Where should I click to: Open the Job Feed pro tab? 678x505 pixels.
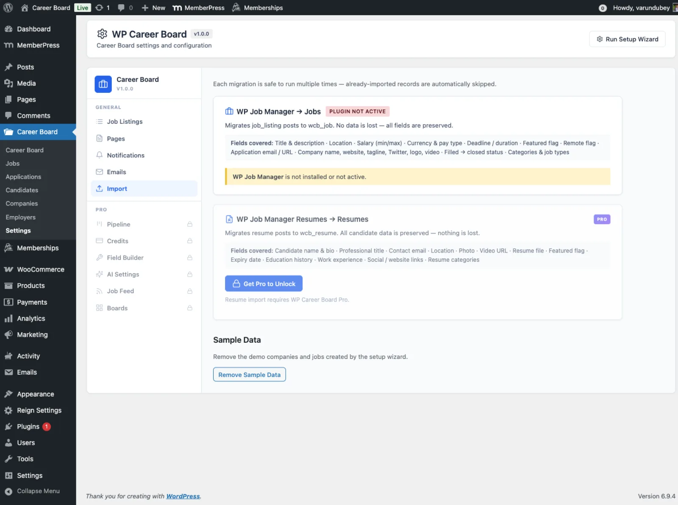coord(144,291)
